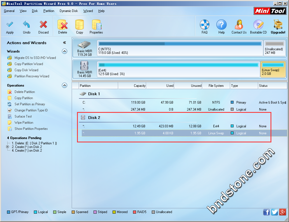The image size is (289, 222).
Task: Open the Google Plus social icon
Action: (x=283, y=212)
